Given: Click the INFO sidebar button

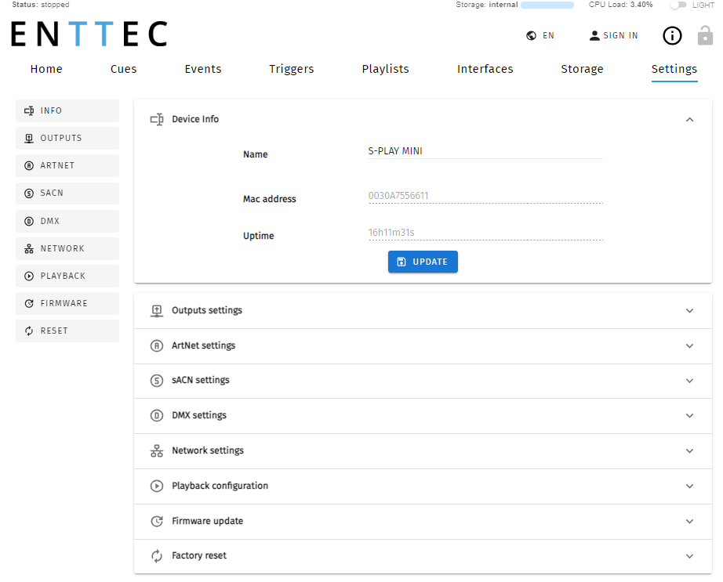Looking at the screenshot, I should click(67, 110).
